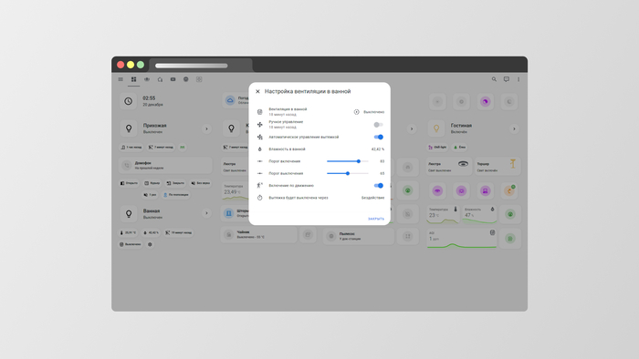
Task: Toggle the Торшер lamp card
Action: (498, 167)
